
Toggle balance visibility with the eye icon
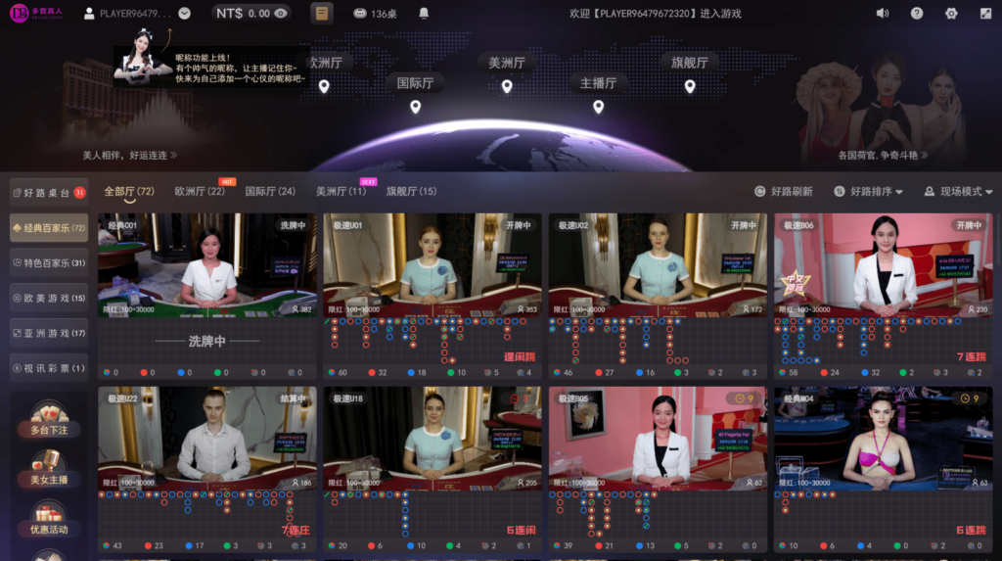(281, 14)
